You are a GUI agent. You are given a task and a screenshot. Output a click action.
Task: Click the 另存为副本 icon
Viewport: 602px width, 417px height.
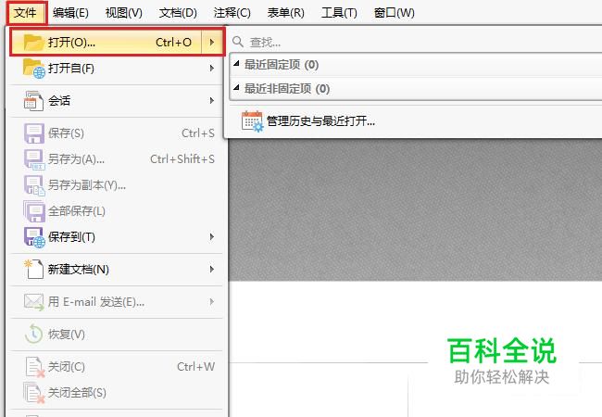pos(34,185)
